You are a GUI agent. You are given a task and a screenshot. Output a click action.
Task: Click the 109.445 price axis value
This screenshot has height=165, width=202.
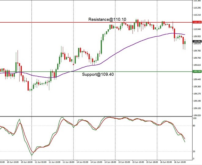[197, 79]
